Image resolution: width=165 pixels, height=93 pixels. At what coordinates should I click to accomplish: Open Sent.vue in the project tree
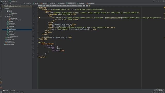pyautogui.click(x=10, y=31)
